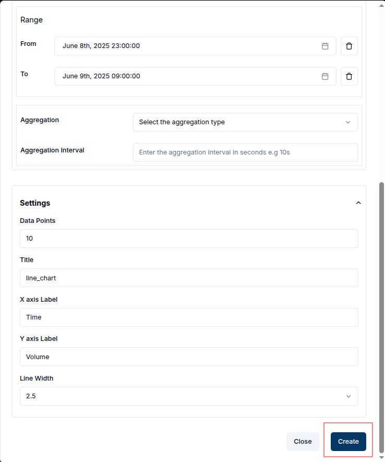
Task: Click the Settings heading text
Action: [x=35, y=203]
